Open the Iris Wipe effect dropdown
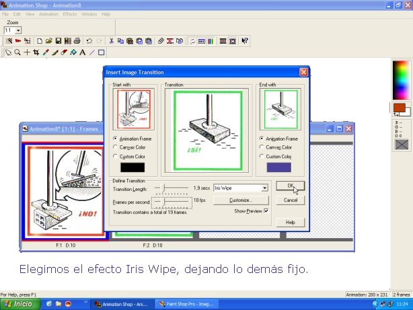The height and width of the screenshot is (310, 413). pyautogui.click(x=264, y=188)
